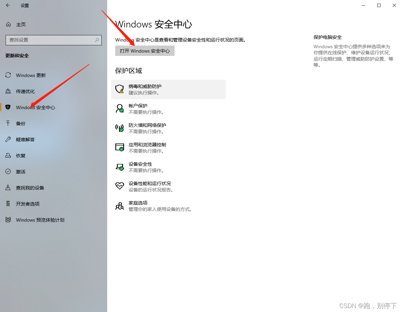Click the 查找设置 search box
The height and width of the screenshot is (312, 402).
pos(54,40)
